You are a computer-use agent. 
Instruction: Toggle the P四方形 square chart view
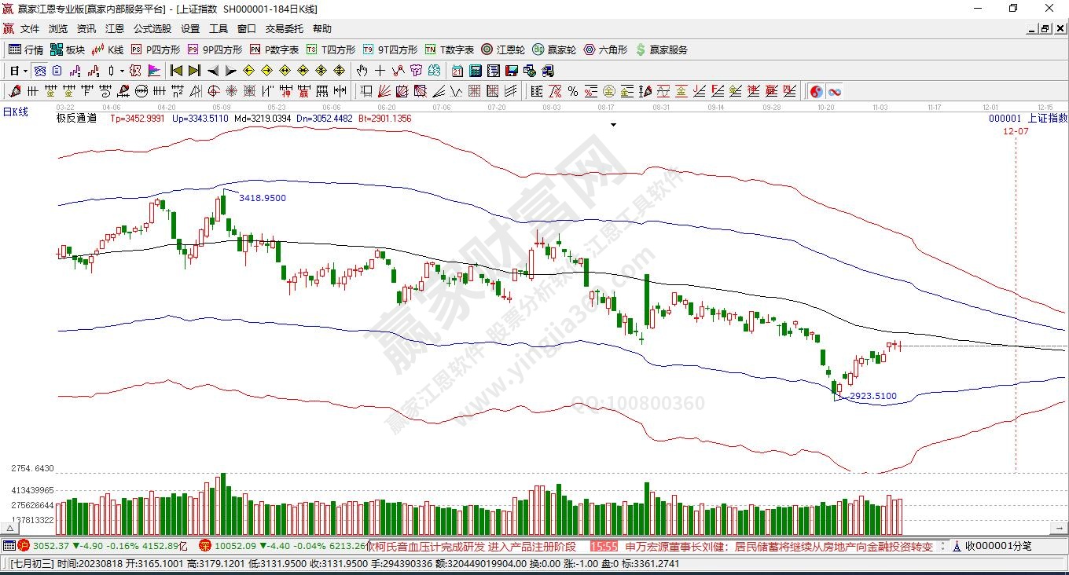156,49
